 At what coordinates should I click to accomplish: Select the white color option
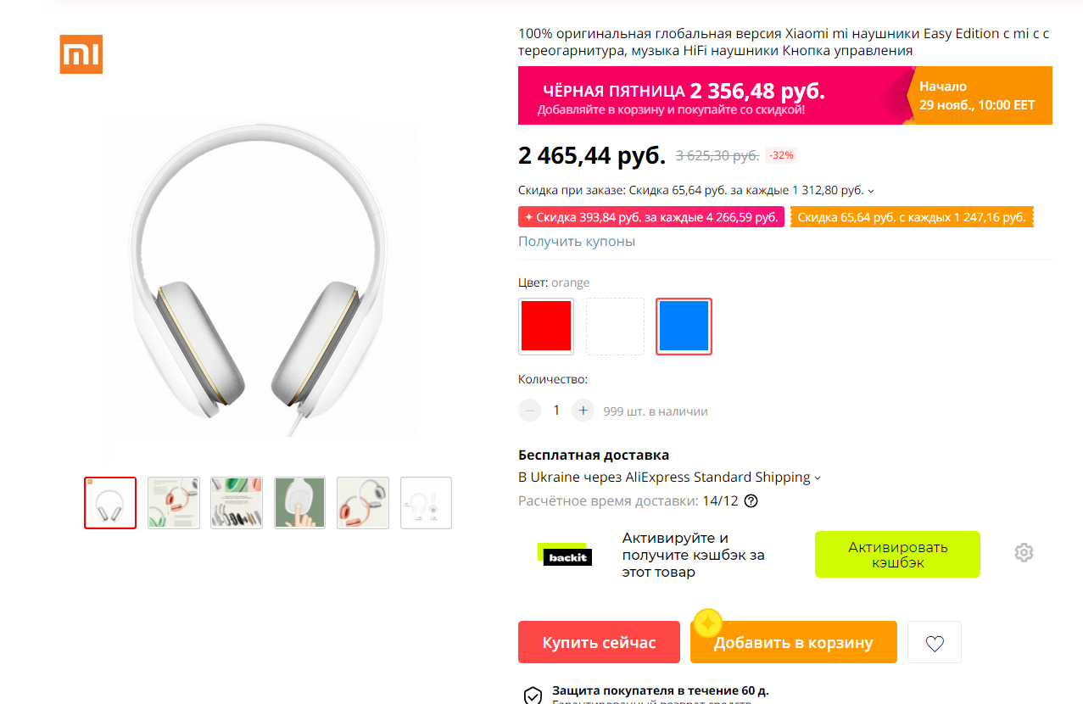pos(615,326)
